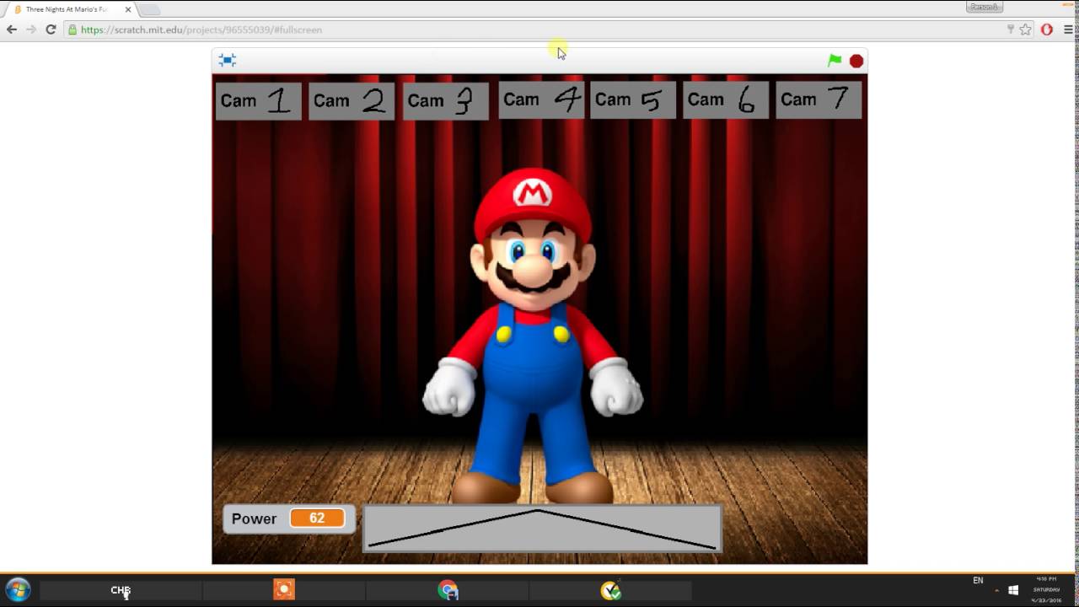Switch to Cam 6

(726, 99)
